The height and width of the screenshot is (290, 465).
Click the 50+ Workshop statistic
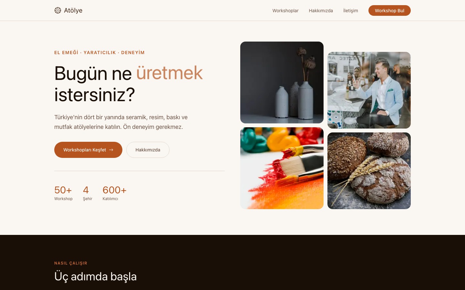tap(63, 193)
